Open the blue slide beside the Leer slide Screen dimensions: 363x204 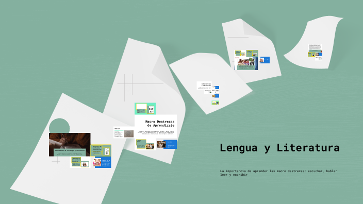pyautogui.click(x=167, y=144)
